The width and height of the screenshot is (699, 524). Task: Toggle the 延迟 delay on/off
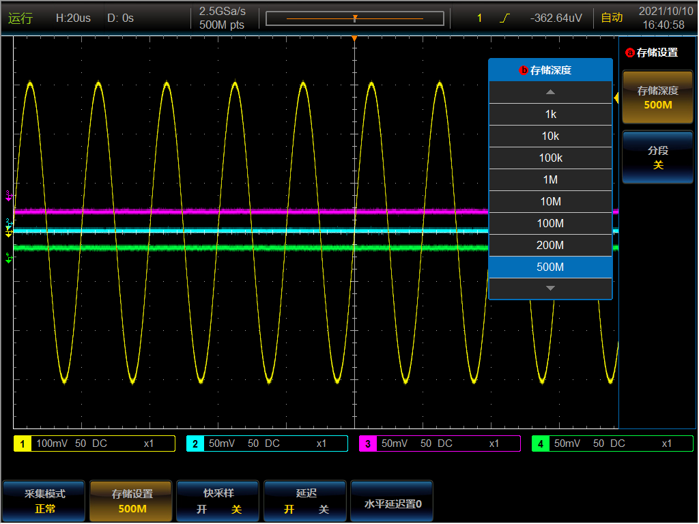pyautogui.click(x=306, y=501)
